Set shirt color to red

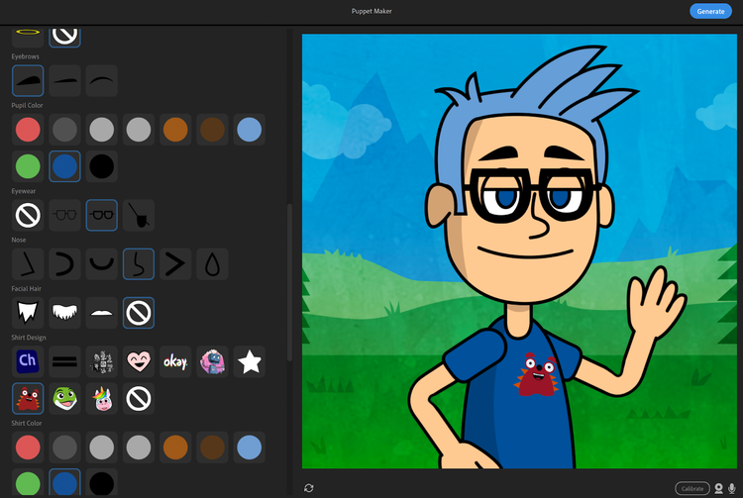28,447
